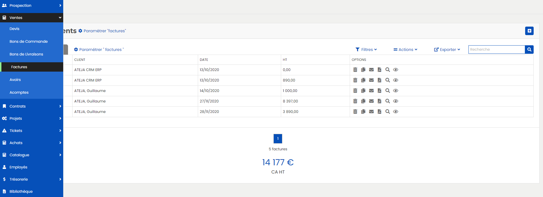Open Avoirs from the sidebar
Screen dimensions: 543x197
point(15,80)
